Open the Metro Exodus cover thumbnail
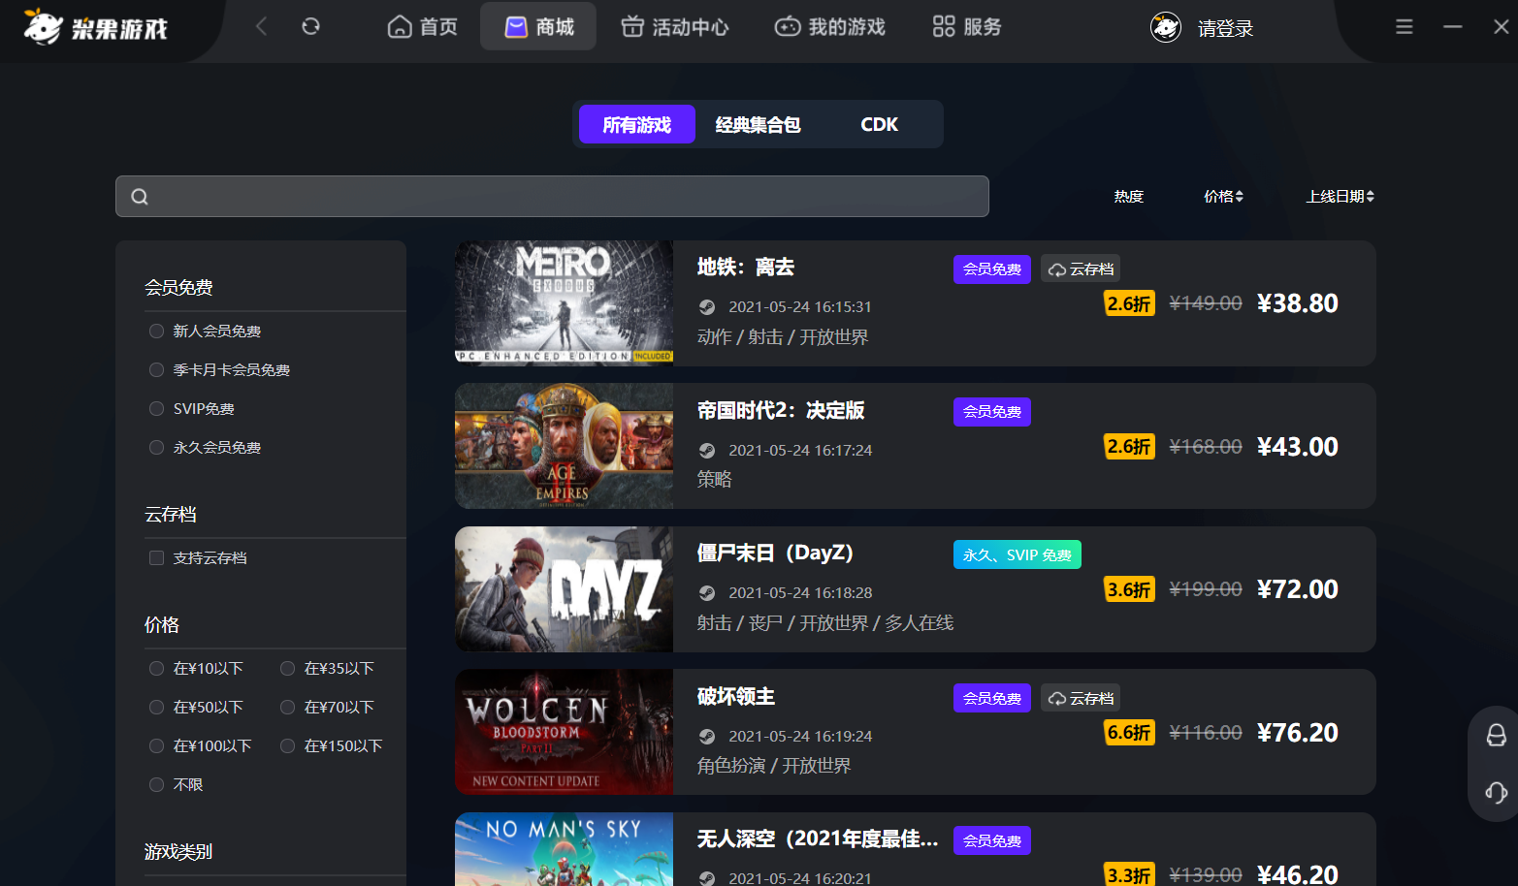1518x886 pixels. coord(564,303)
